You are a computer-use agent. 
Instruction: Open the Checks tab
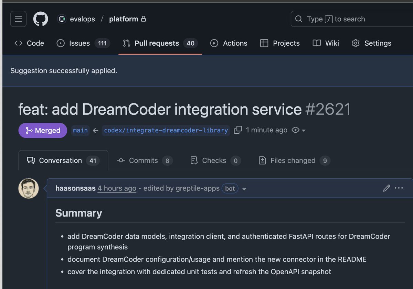[x=215, y=160]
